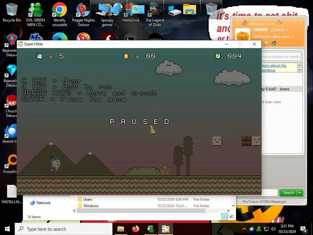Click Explorer horizontal scrollbar right arrow
This screenshot has height=235, width=313.
coord(228,211)
